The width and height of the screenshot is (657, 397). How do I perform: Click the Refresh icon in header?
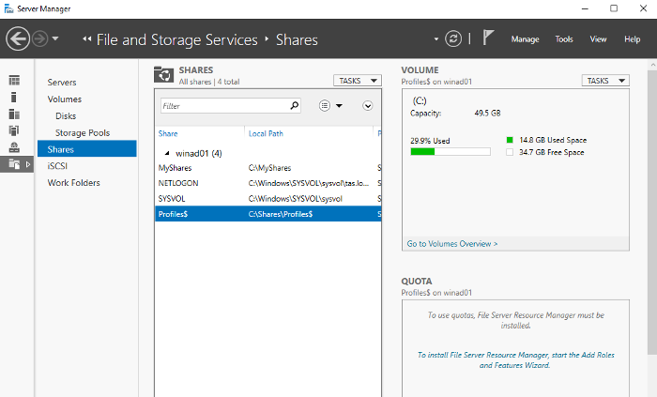[x=454, y=39]
